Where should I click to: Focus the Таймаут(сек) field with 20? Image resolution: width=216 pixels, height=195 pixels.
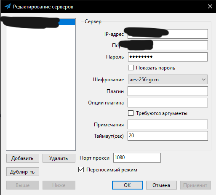tap(168, 136)
